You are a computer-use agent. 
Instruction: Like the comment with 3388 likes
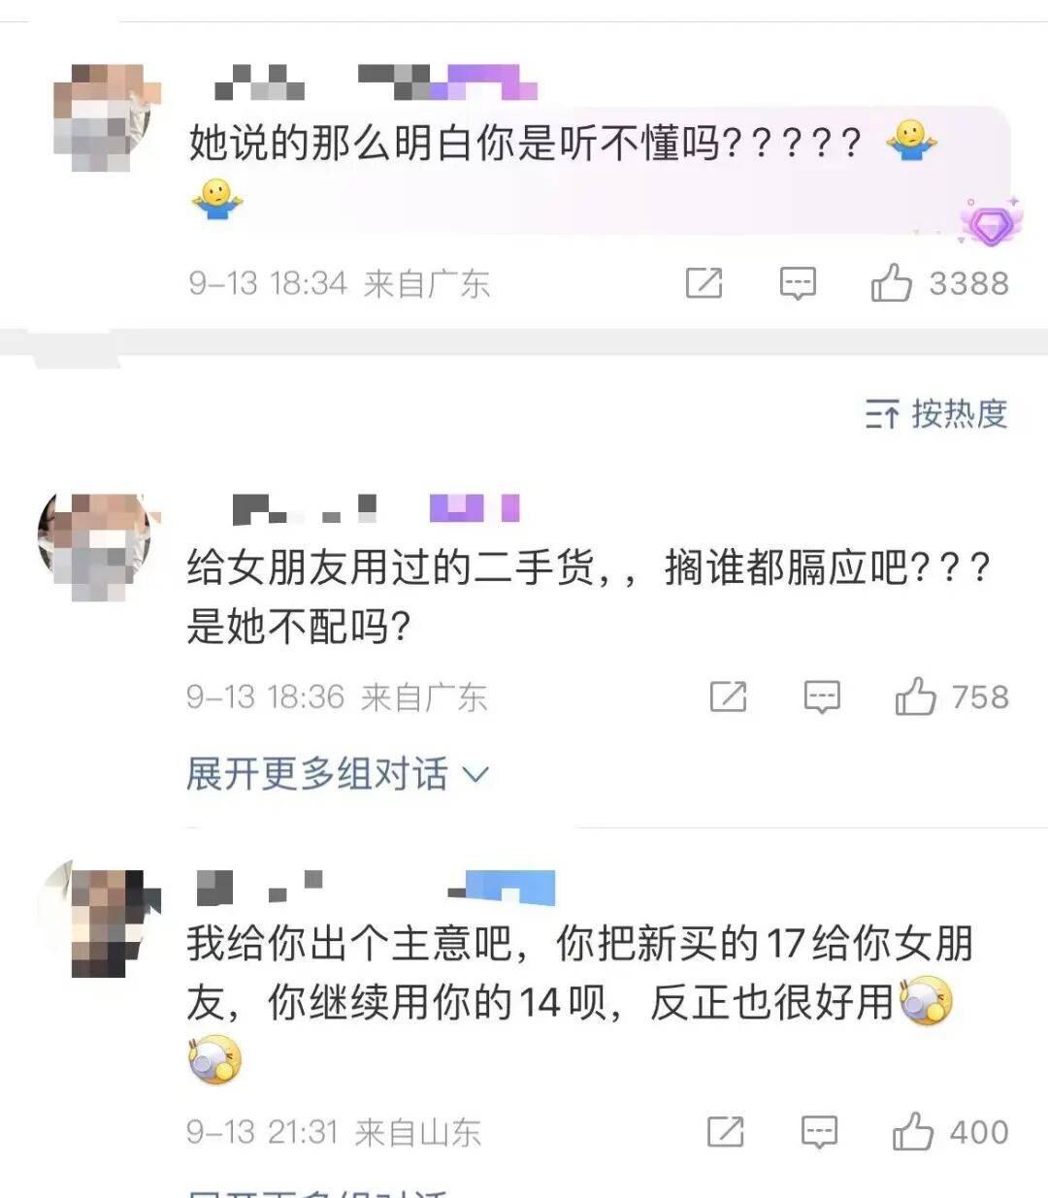891,282
